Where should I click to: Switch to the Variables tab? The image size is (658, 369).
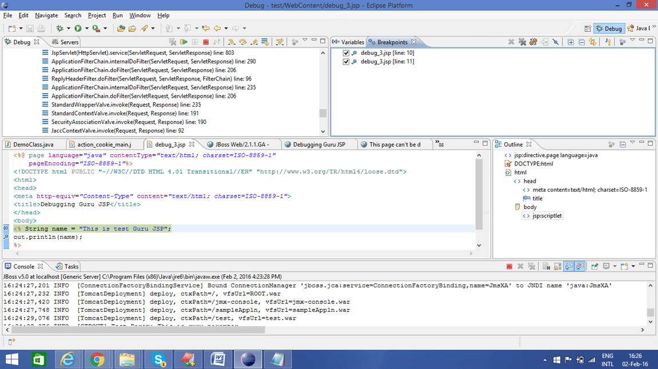[x=348, y=42]
